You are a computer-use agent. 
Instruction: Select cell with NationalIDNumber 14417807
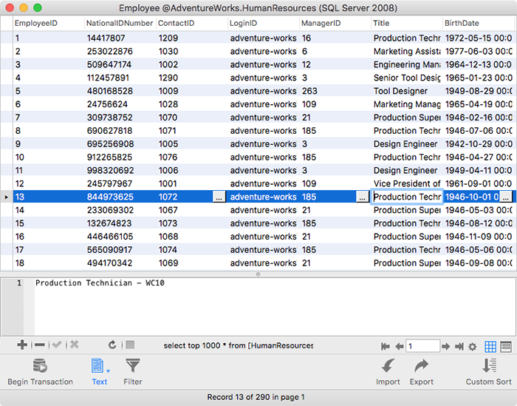pos(120,38)
